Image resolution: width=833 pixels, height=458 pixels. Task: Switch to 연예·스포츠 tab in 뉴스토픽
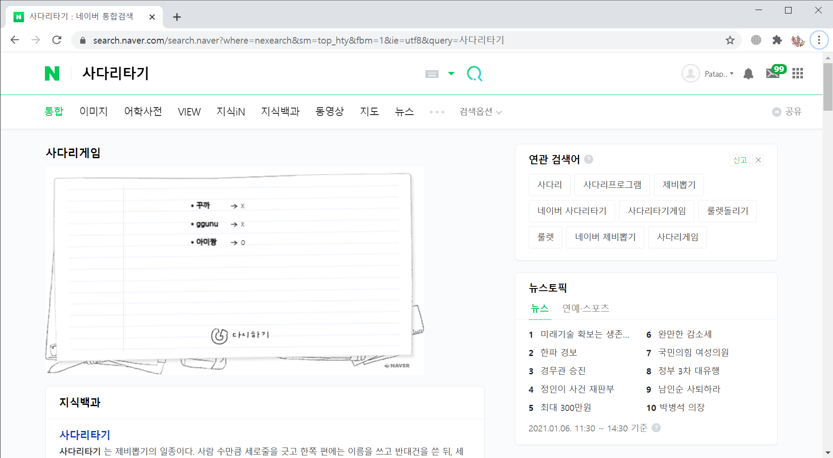pos(585,308)
